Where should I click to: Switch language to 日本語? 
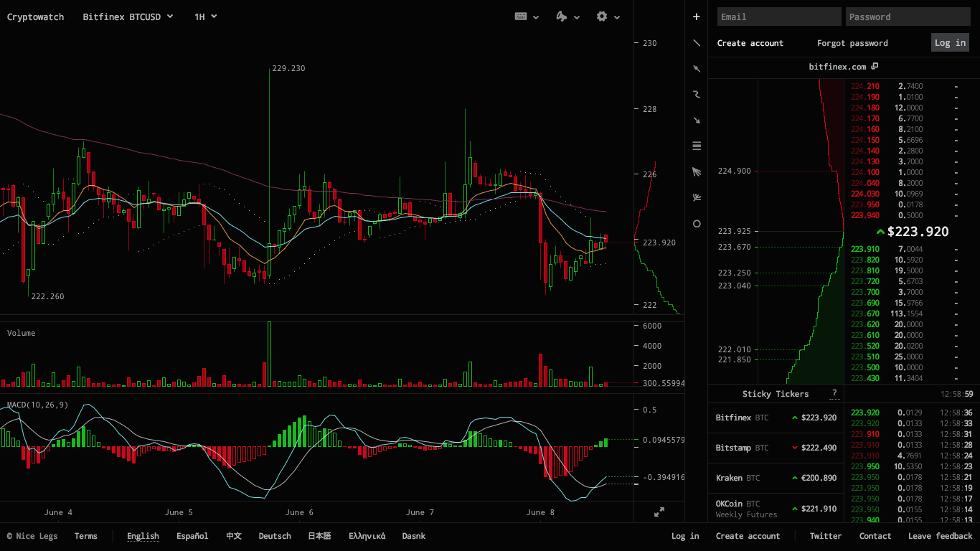(x=320, y=536)
